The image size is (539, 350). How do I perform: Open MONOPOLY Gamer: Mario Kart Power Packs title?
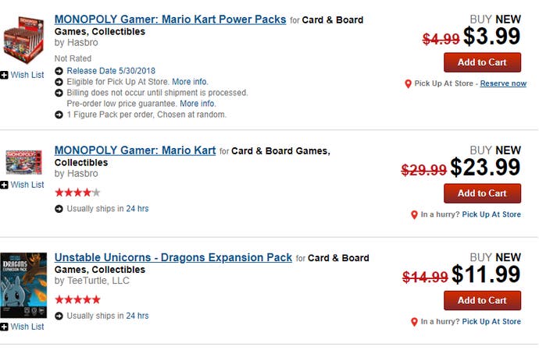170,19
